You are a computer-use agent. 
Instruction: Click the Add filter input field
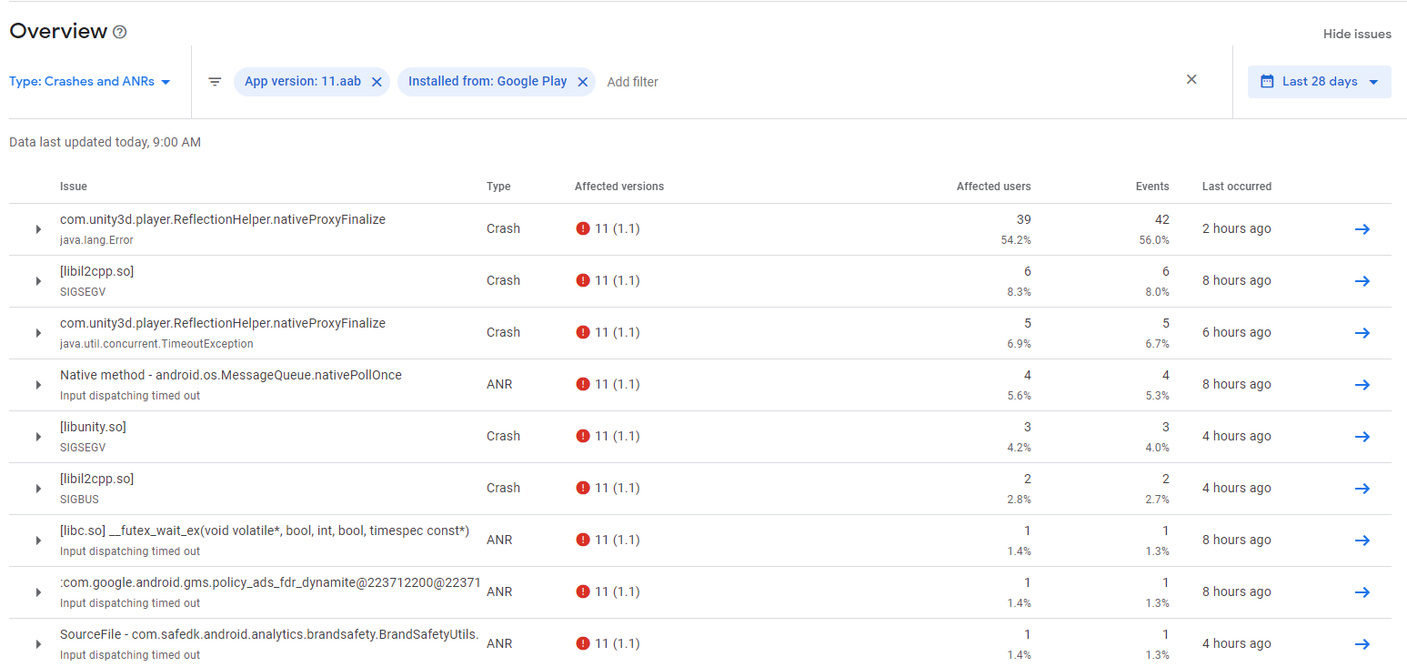(x=633, y=82)
